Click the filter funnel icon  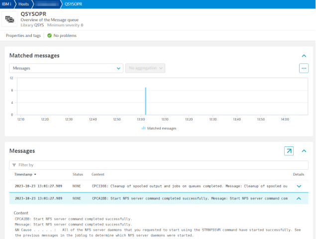coord(14,165)
